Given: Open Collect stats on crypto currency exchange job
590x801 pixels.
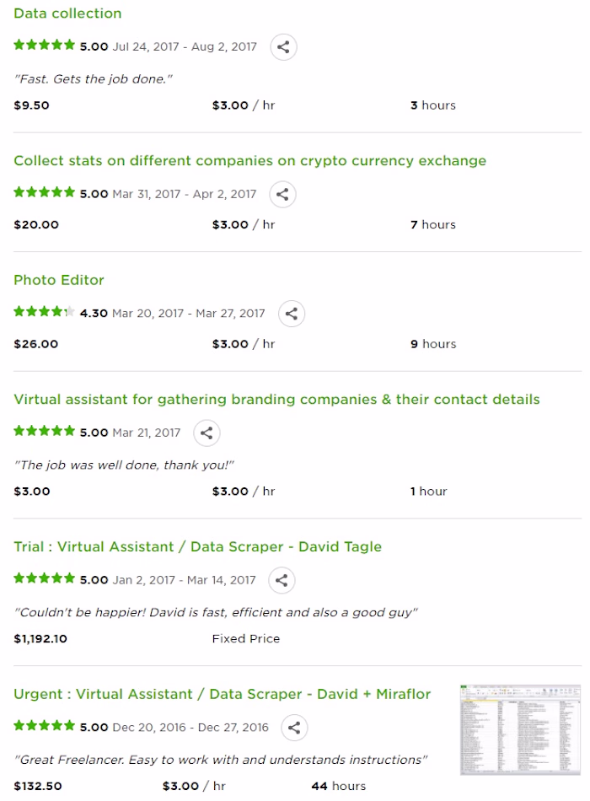Looking at the screenshot, I should pyautogui.click(x=249, y=160).
